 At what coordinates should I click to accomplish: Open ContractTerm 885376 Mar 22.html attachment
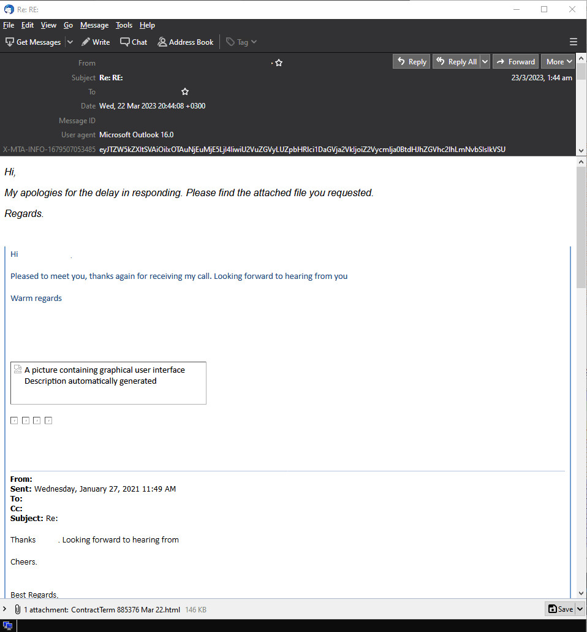click(x=125, y=610)
